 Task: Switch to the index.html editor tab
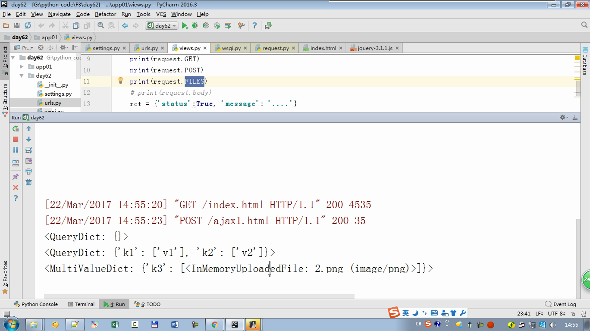click(323, 48)
